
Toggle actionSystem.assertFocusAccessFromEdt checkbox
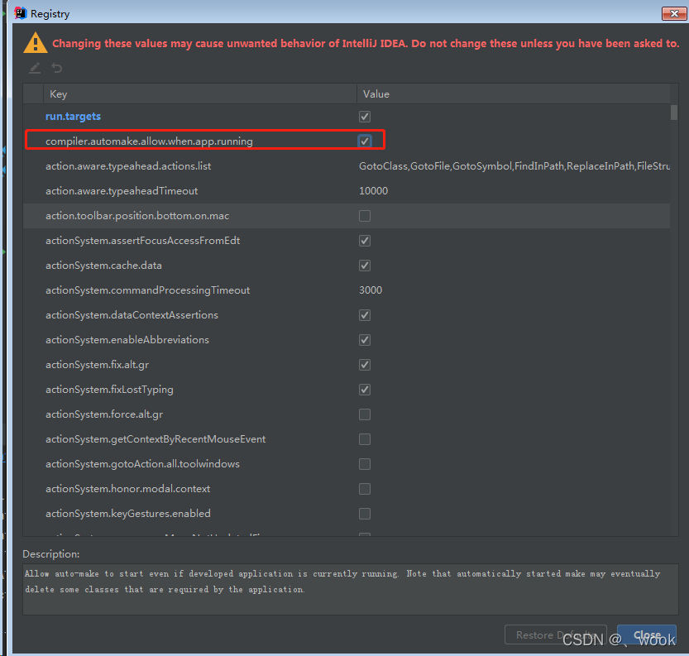364,241
